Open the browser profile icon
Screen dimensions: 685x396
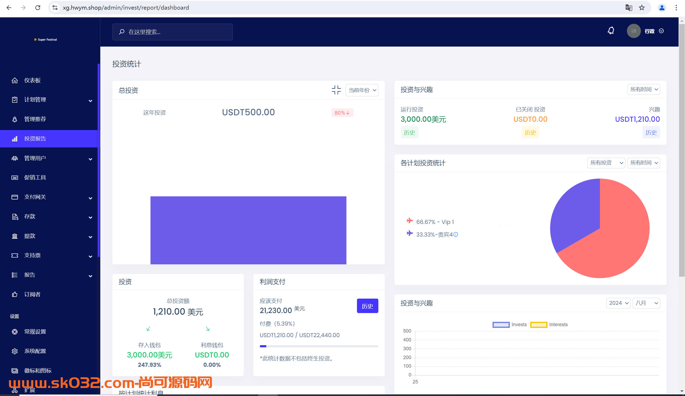click(662, 7)
